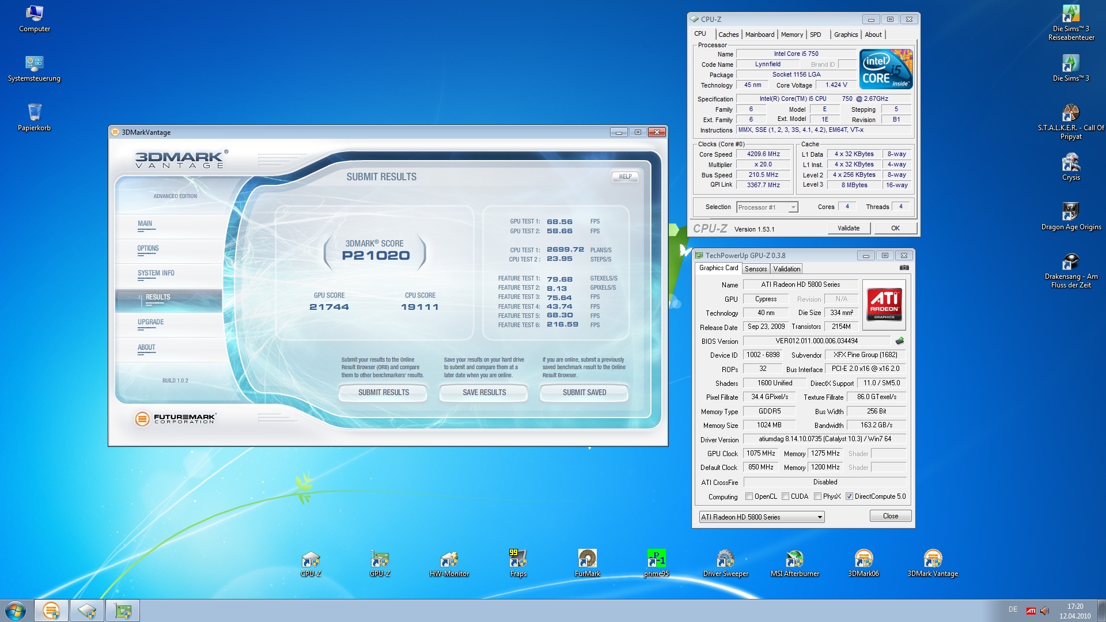Screen dimensions: 1106x622
Task: Switch to CPU-Z taskbar button
Action: [x=87, y=610]
